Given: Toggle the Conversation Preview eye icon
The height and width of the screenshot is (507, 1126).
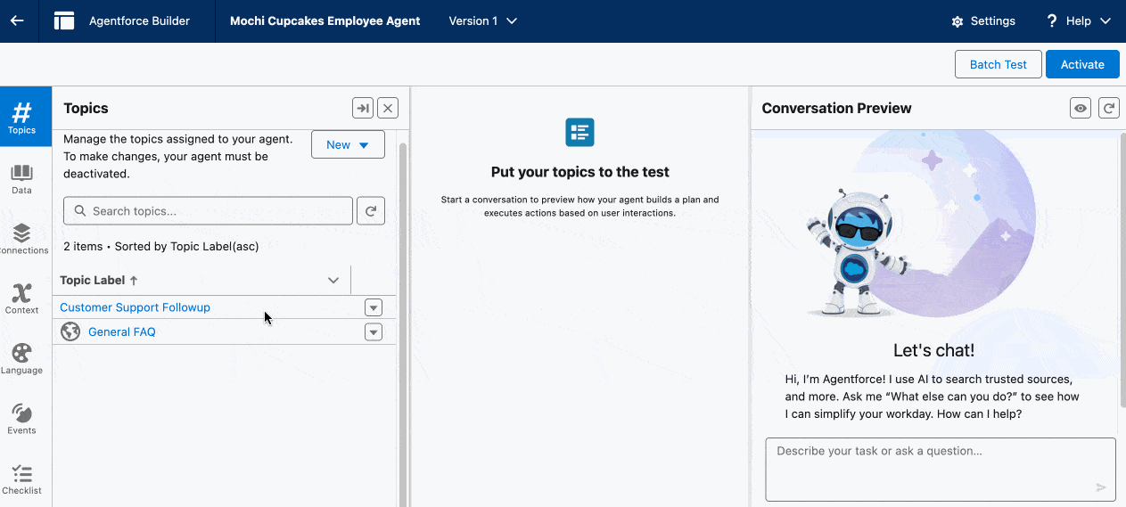Looking at the screenshot, I should pos(1081,108).
